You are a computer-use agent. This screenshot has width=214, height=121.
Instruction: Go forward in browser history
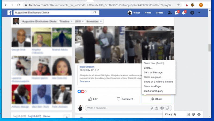tap(12, 5)
